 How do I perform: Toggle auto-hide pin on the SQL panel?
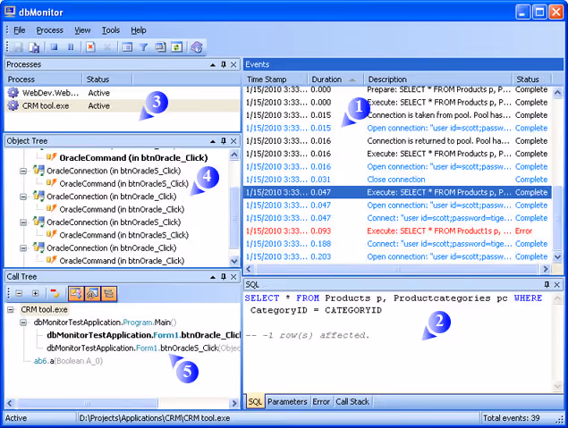click(x=547, y=285)
